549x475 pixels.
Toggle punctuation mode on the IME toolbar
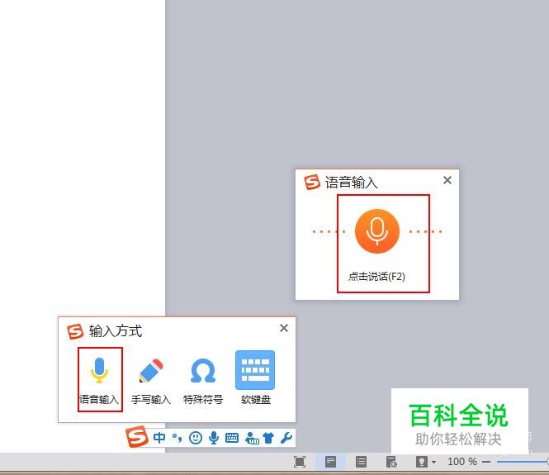click(177, 438)
